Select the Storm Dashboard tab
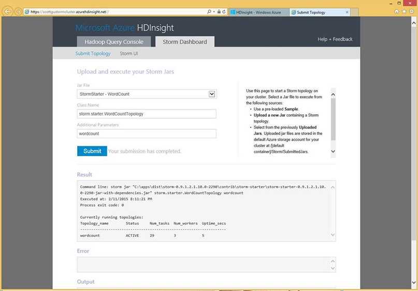Image resolution: width=418 pixels, height=291 pixels. 185,42
